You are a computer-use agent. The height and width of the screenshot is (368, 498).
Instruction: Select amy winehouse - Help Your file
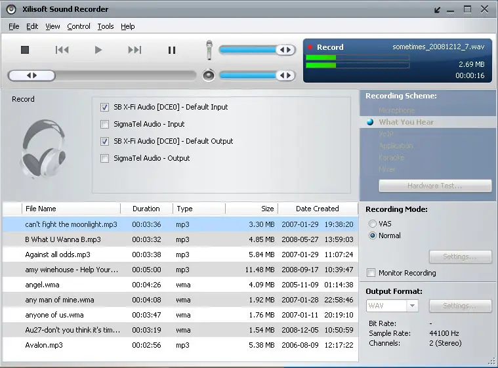[180, 270]
